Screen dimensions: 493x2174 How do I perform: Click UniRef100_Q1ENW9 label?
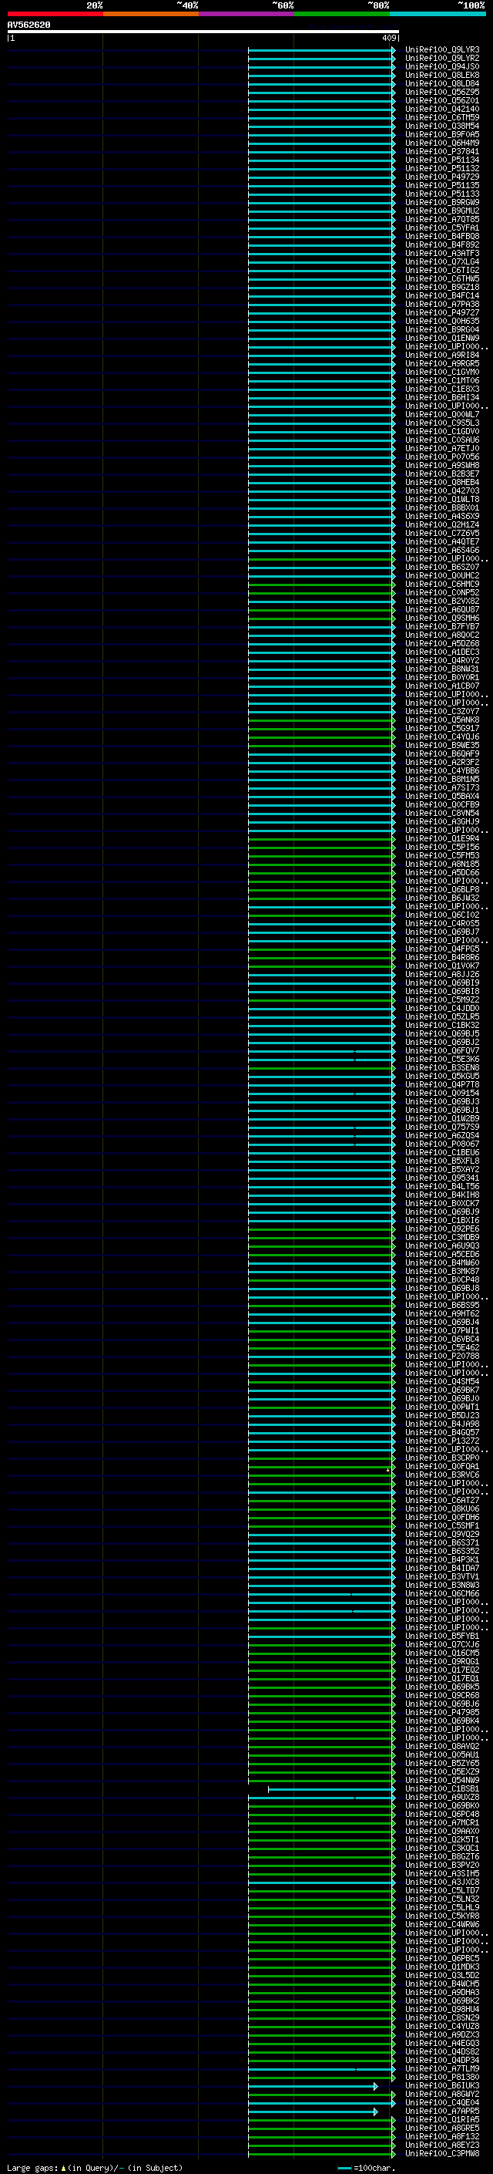(441, 339)
